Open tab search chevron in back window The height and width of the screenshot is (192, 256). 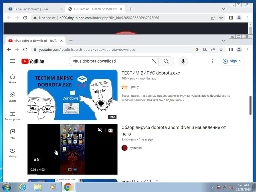point(223,9)
